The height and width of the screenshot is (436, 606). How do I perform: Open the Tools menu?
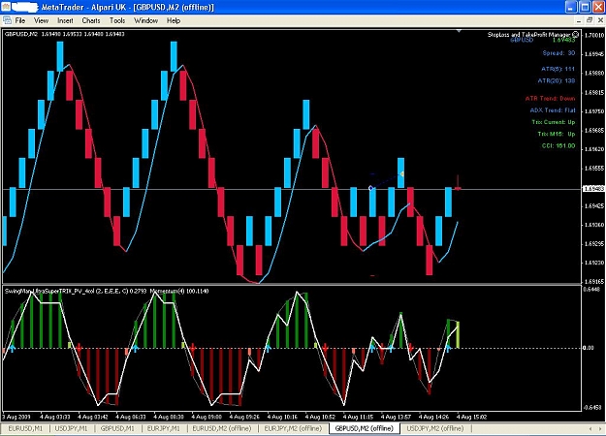click(x=117, y=21)
